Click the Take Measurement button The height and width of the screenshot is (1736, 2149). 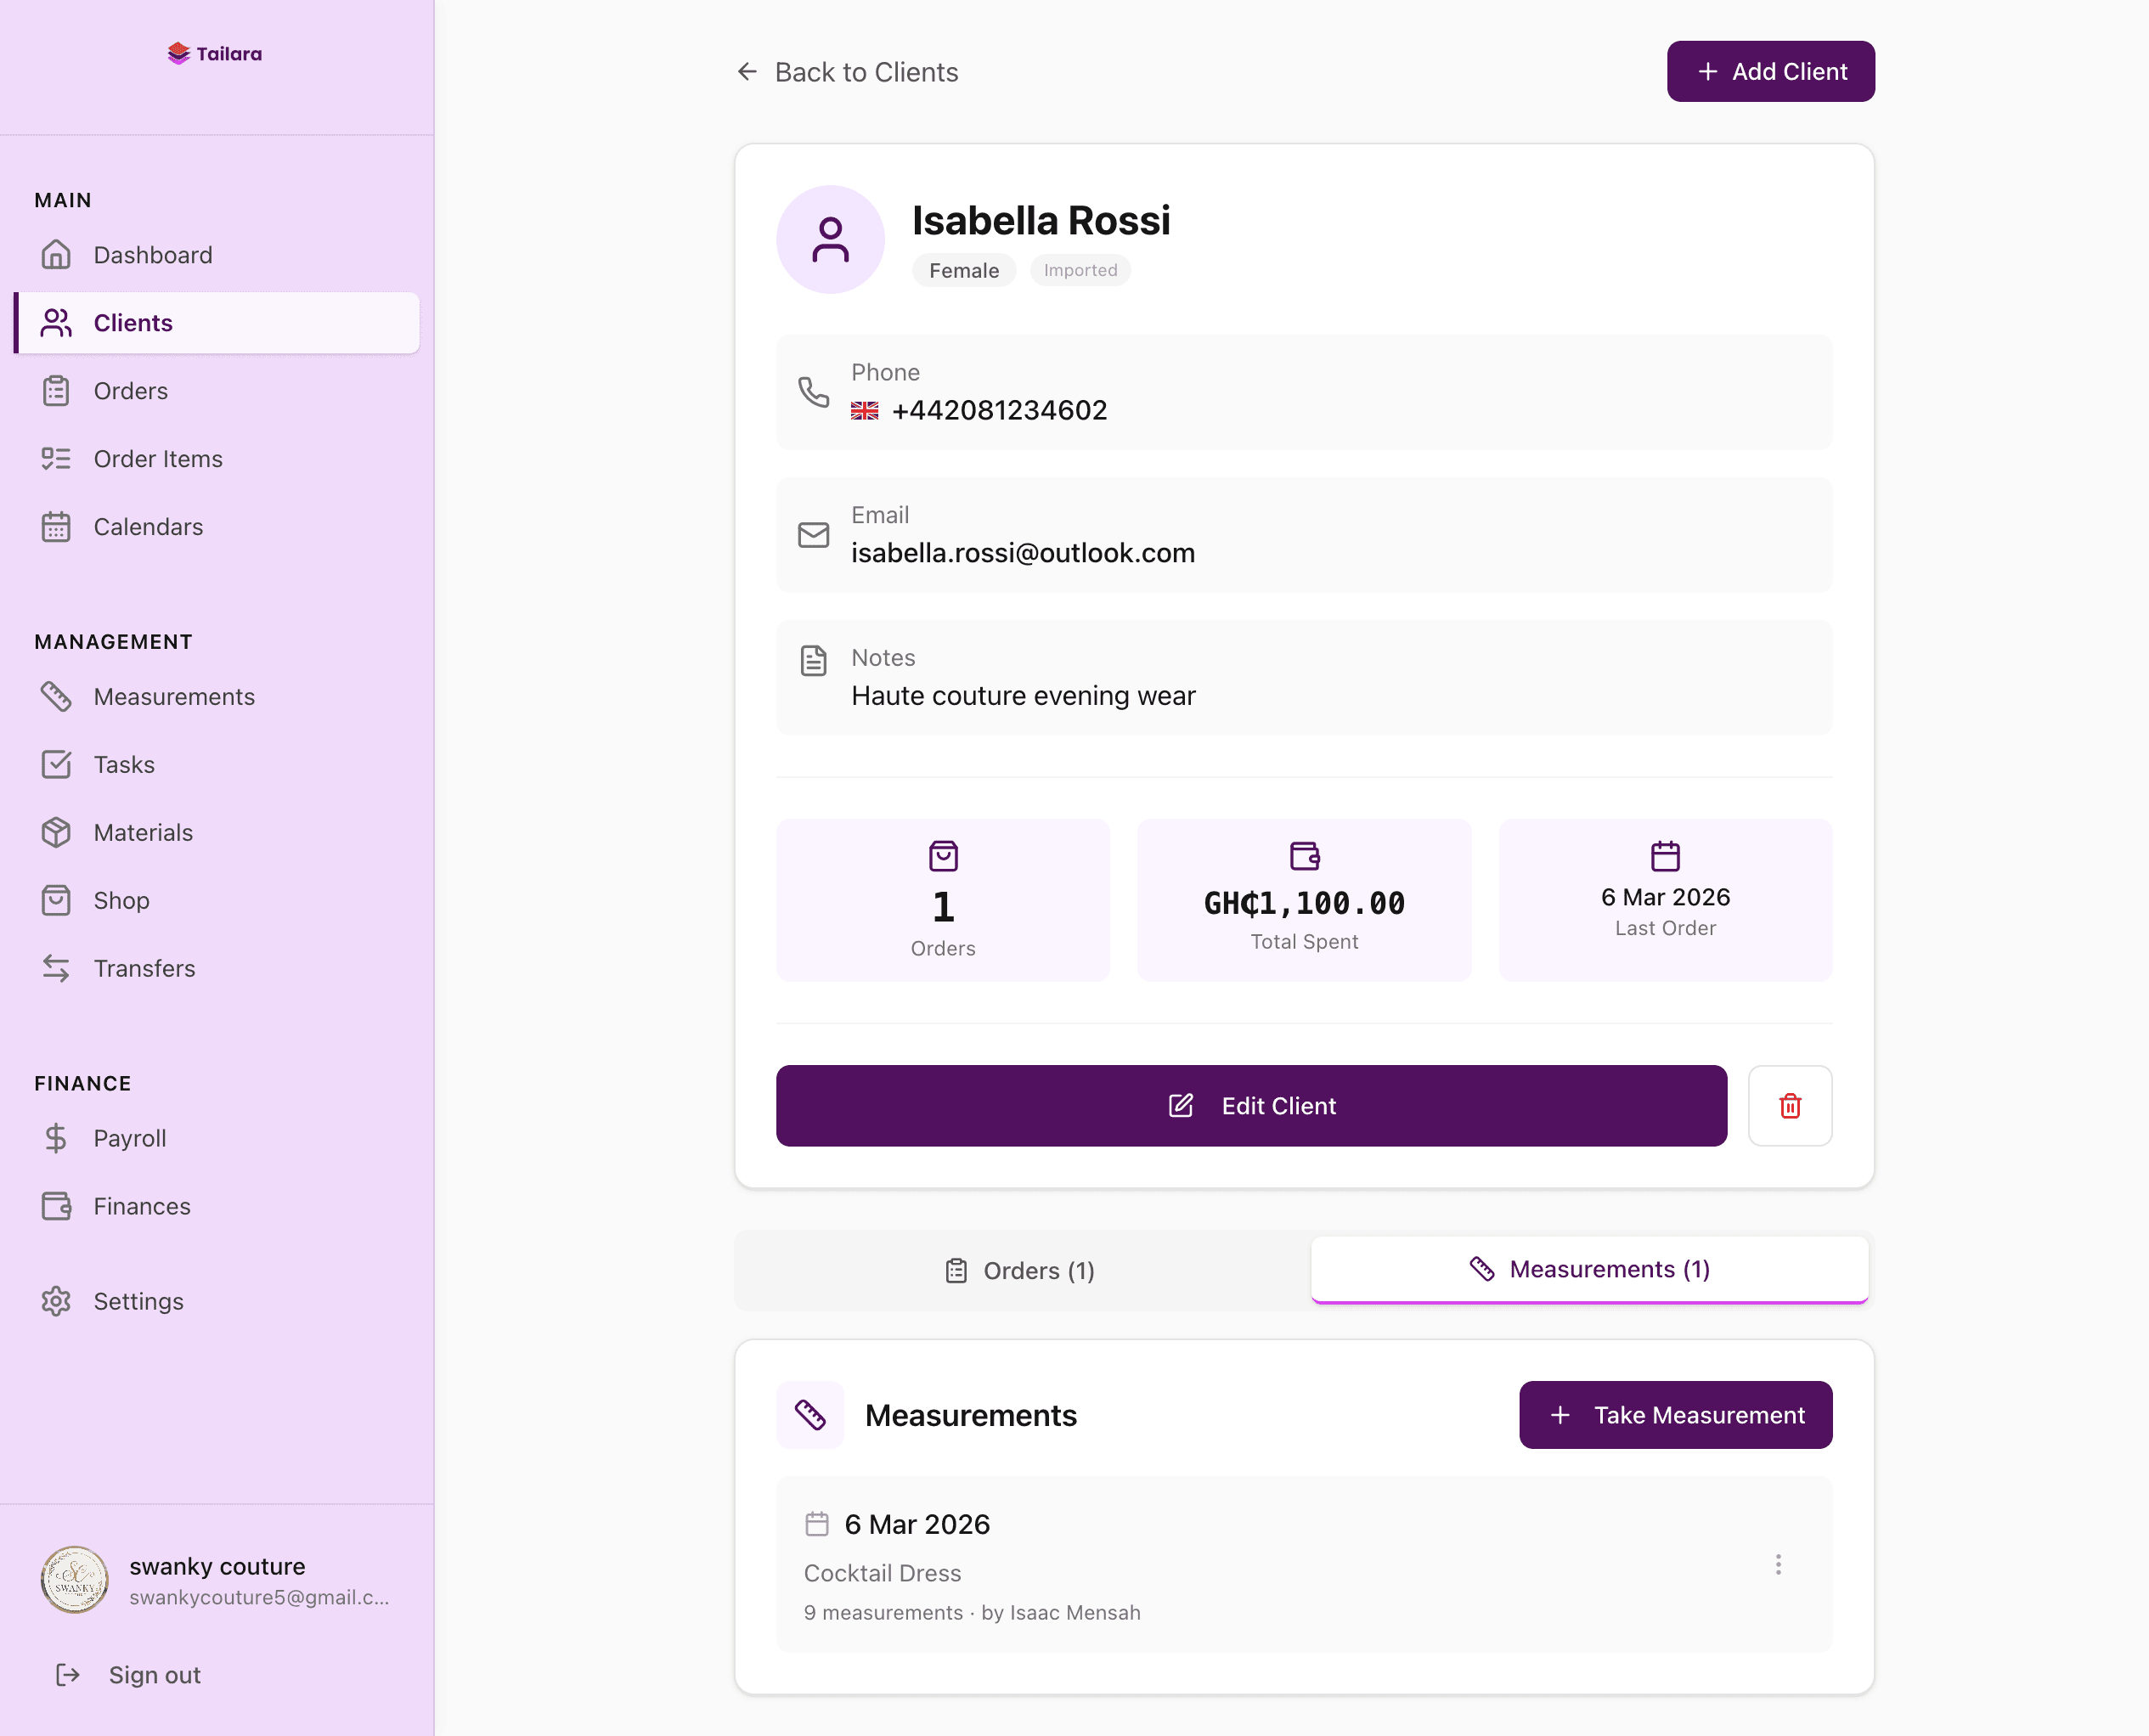coord(1675,1415)
